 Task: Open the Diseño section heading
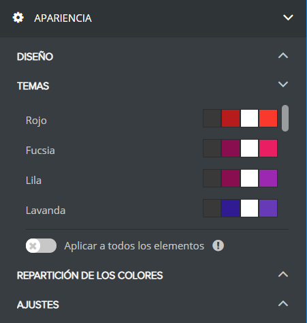(35, 57)
